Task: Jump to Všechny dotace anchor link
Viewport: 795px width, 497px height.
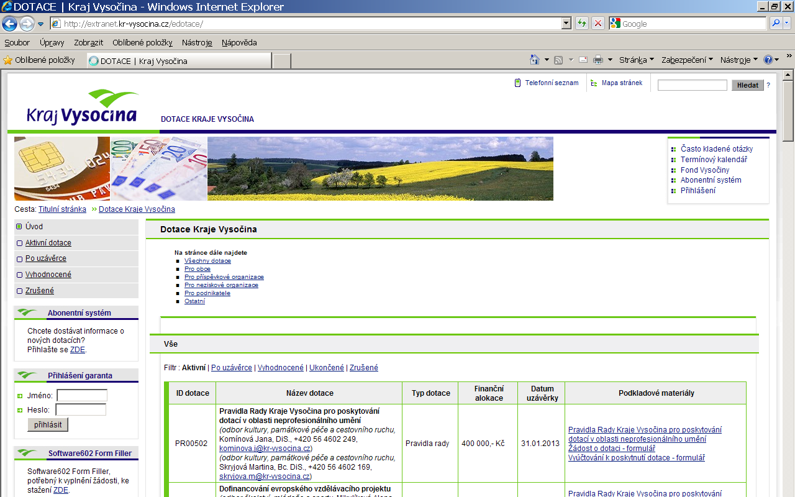Action: click(x=207, y=261)
